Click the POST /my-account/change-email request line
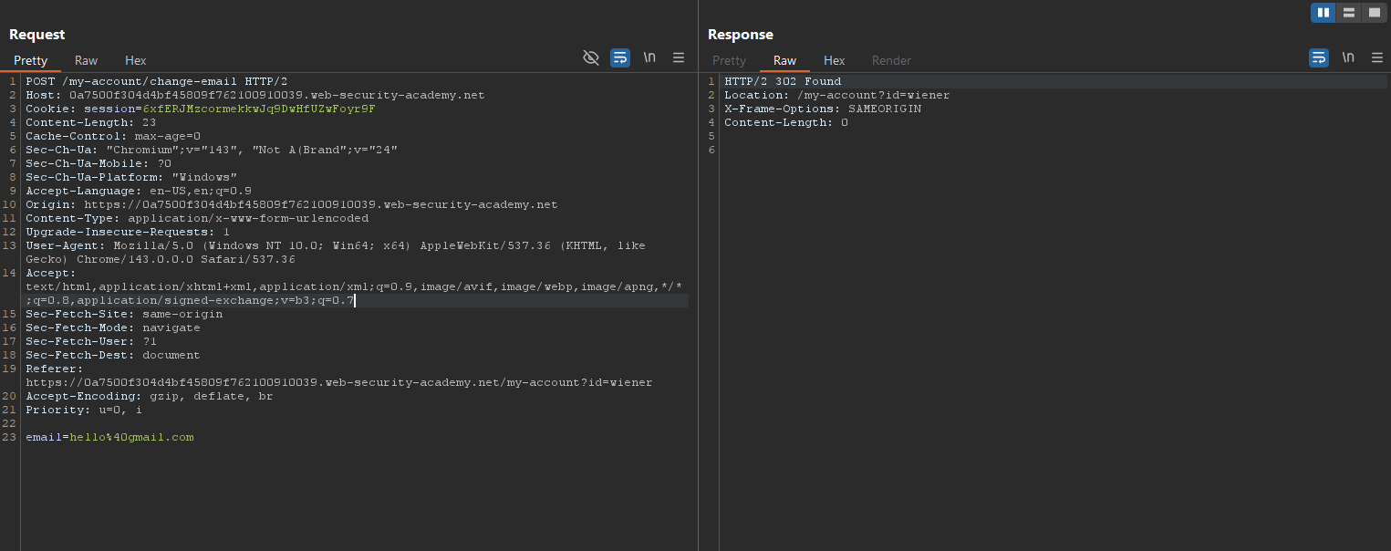This screenshot has width=1391, height=551. pos(157,81)
